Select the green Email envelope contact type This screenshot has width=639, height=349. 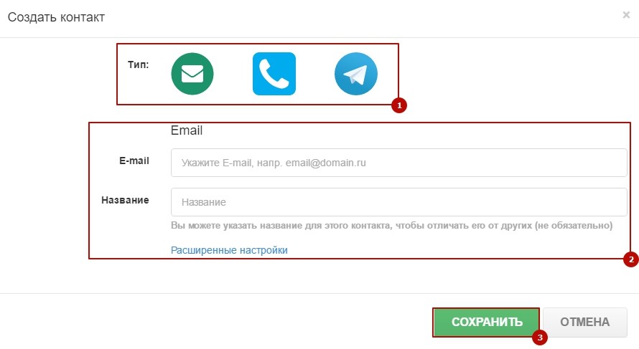[192, 74]
